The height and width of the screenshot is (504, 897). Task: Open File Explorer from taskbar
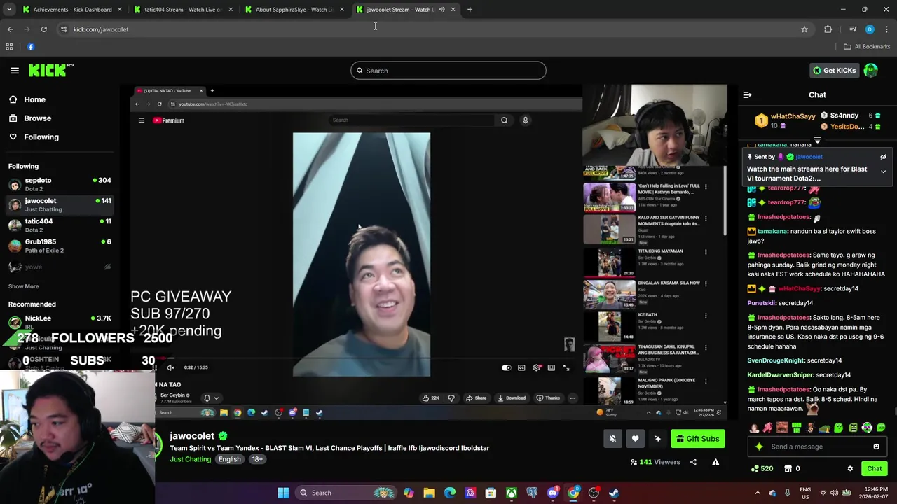pyautogui.click(x=429, y=493)
